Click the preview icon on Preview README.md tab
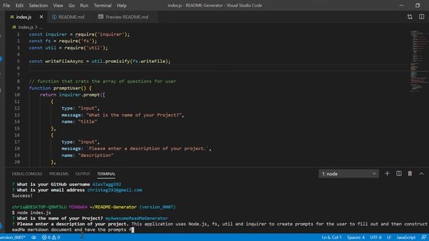 point(101,17)
